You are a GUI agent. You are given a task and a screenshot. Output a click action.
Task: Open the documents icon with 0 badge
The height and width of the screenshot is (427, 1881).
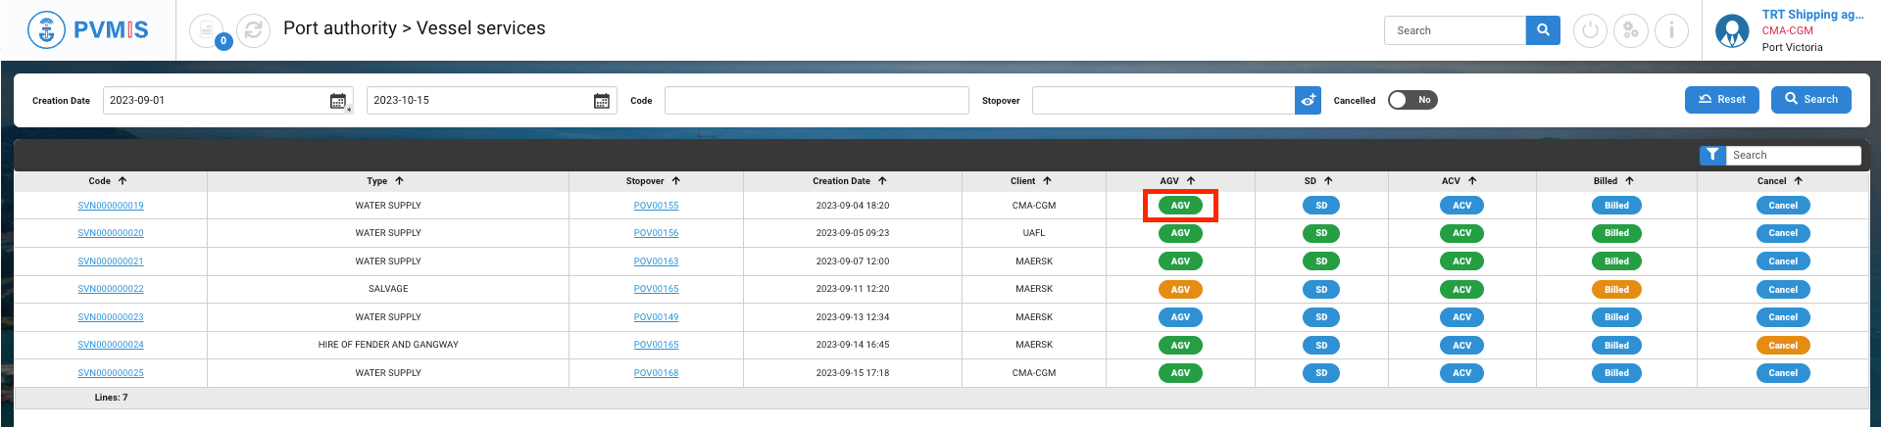pos(207,30)
